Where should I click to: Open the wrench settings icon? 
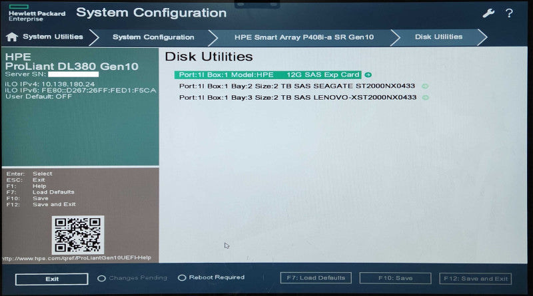[488, 13]
